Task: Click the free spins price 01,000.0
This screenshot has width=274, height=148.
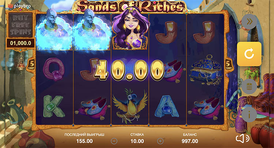Action: point(20,43)
